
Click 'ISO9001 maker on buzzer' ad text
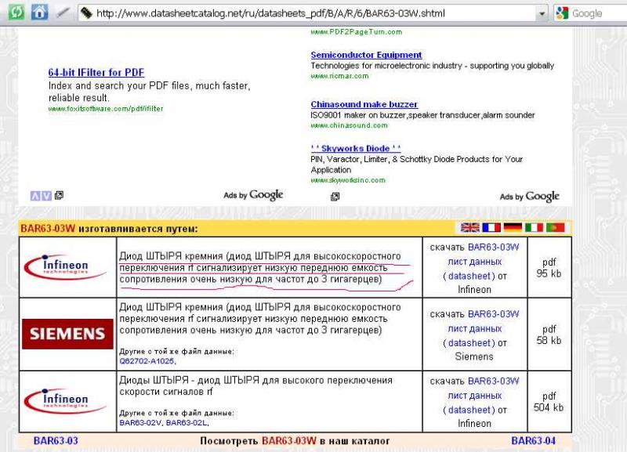click(422, 115)
